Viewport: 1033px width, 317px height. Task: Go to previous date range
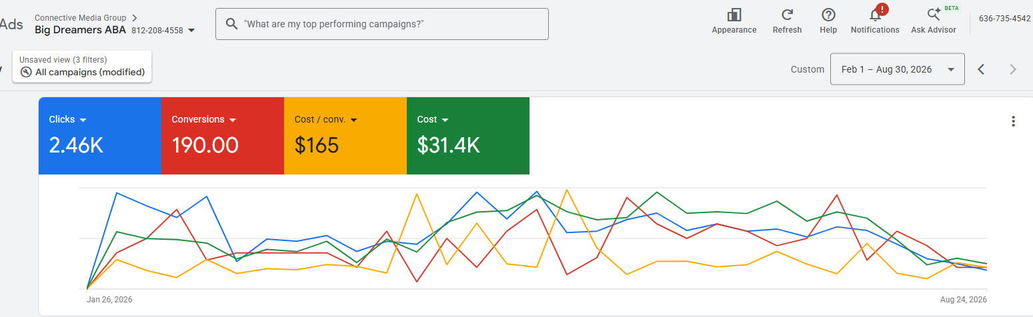980,69
